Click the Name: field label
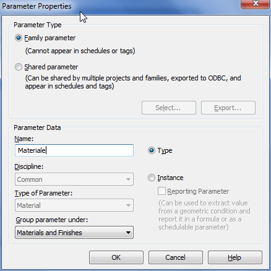The image size is (271, 271). [24, 139]
